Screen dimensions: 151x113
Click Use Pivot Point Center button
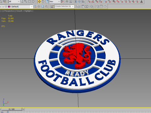(63, 2)
